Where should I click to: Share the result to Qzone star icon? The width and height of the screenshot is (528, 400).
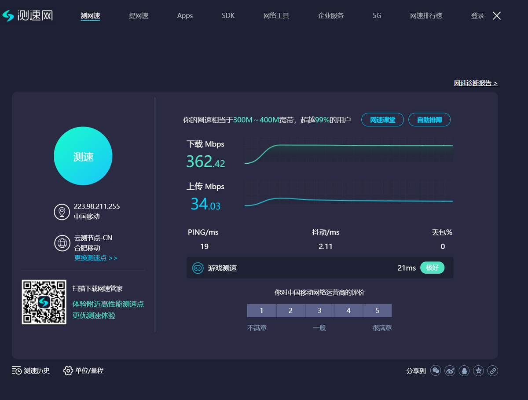point(478,371)
